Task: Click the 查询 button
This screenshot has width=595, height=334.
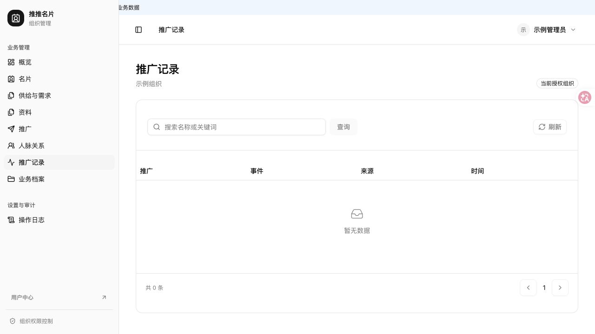Action: pyautogui.click(x=344, y=127)
